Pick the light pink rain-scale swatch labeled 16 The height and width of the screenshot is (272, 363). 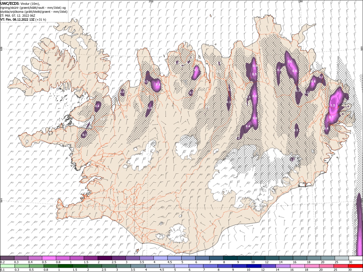click(298, 266)
